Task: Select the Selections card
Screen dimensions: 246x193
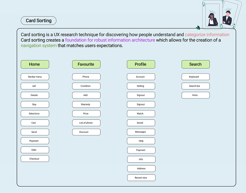Action: point(35,114)
